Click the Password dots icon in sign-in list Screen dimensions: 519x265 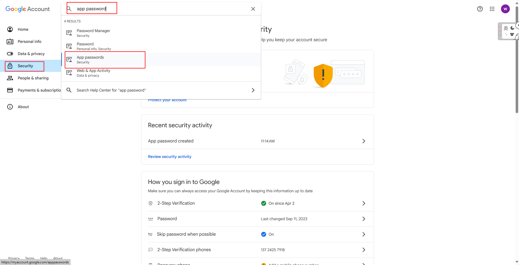(x=151, y=219)
